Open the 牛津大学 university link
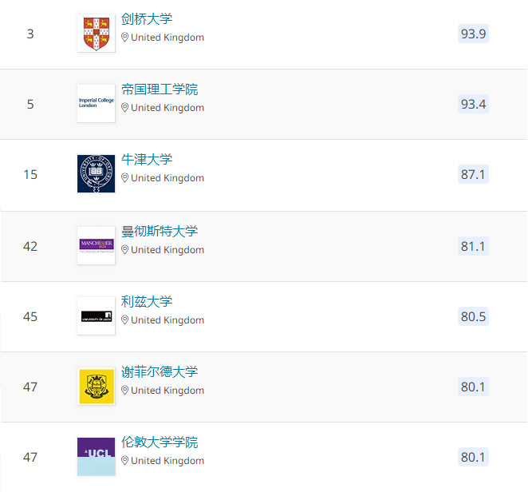 (147, 160)
